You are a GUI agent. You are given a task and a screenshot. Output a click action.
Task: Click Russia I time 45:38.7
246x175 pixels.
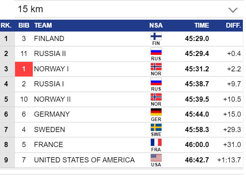[197, 84]
